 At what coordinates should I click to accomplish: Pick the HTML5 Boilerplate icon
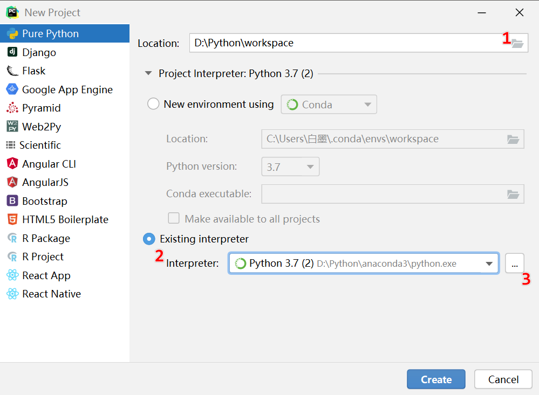[x=12, y=219]
